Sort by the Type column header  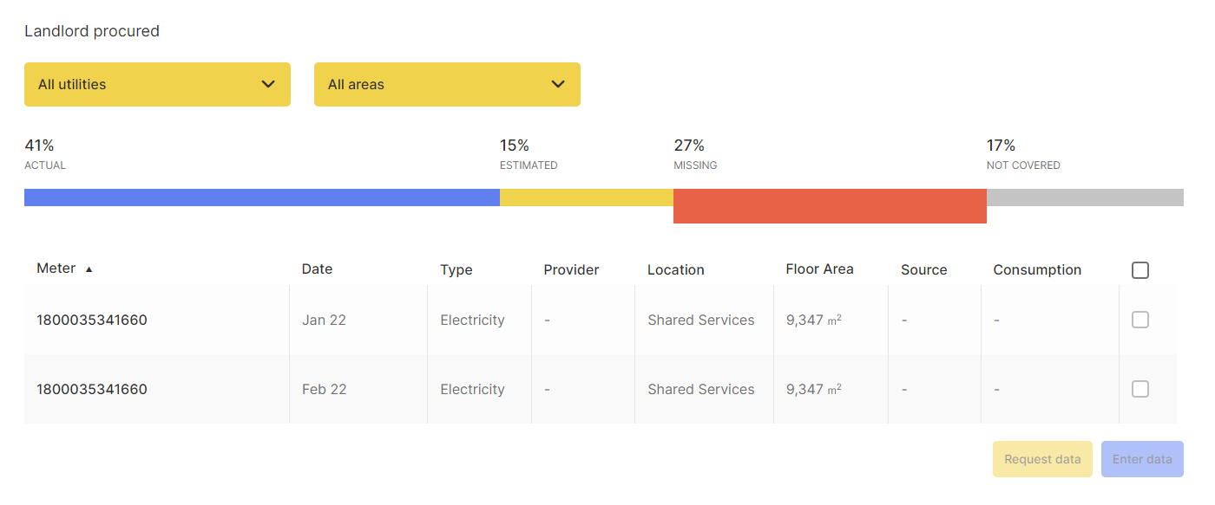pyautogui.click(x=456, y=269)
